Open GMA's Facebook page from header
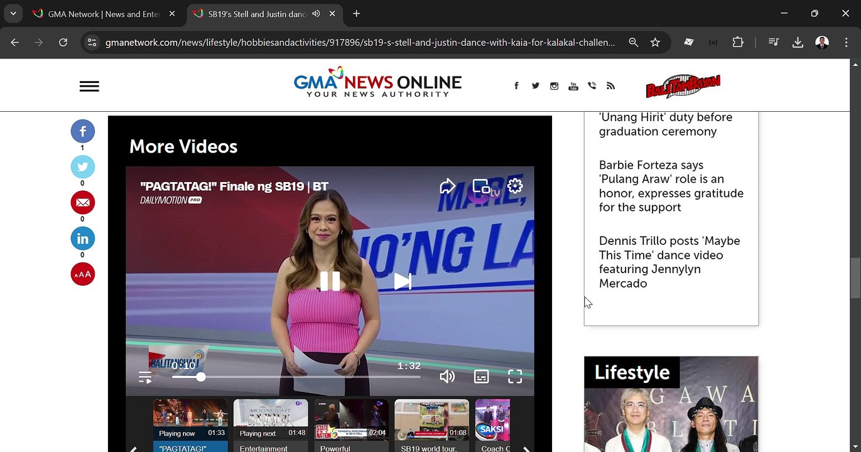Viewport: 861px width, 452px height. click(516, 86)
